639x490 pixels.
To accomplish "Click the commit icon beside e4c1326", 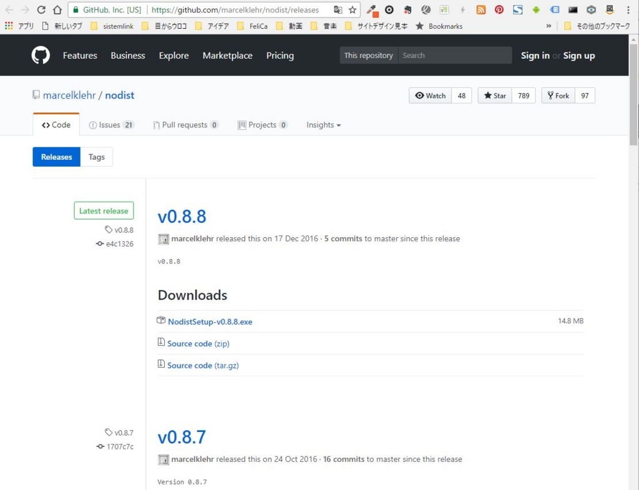I will point(100,244).
